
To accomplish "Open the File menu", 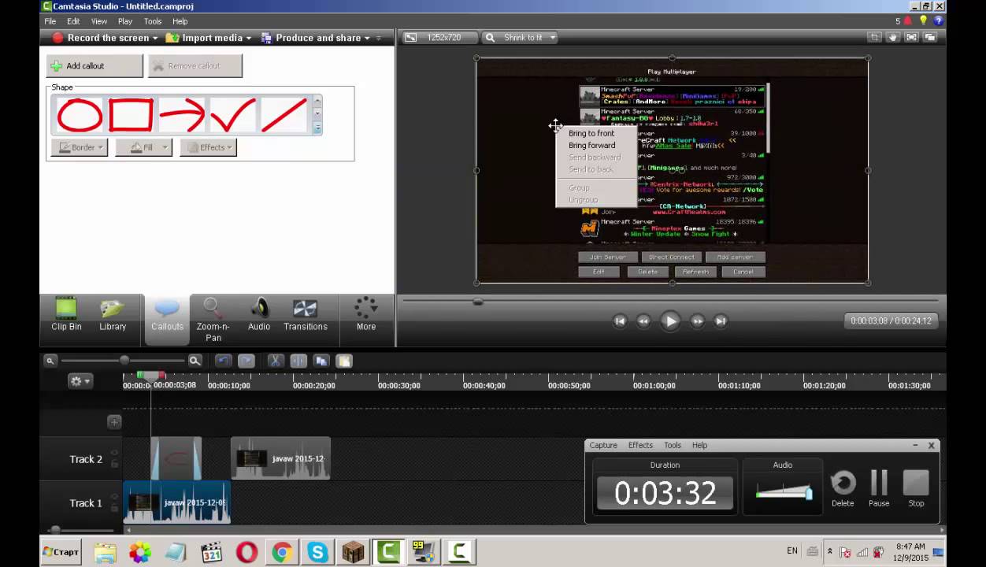I will point(50,21).
